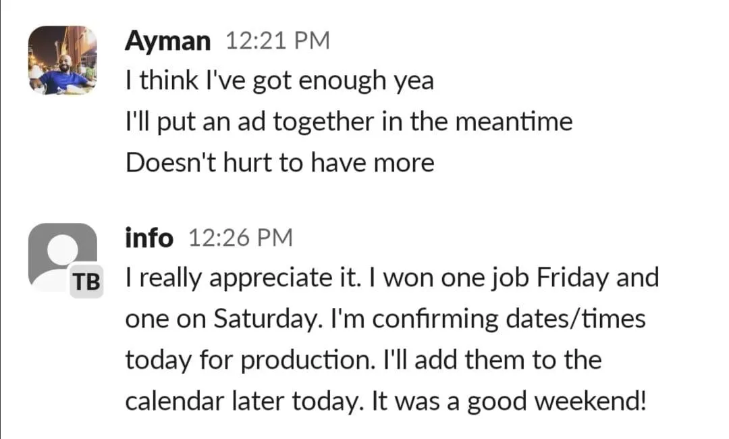Open the 12:21 PM message timestamp
729x439 pixels.
[277, 41]
